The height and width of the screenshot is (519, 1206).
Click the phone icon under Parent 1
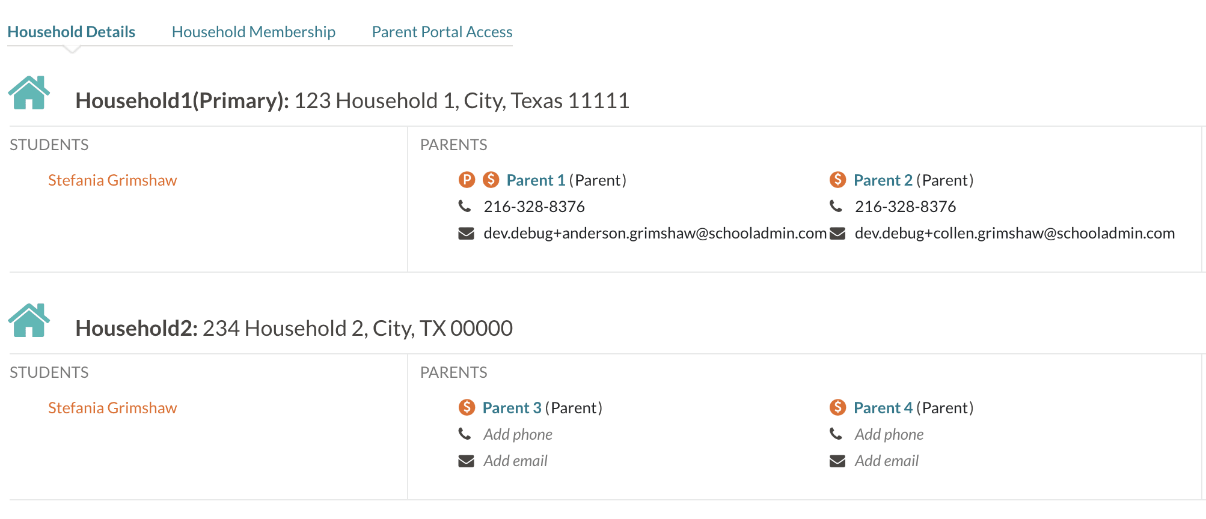click(465, 207)
